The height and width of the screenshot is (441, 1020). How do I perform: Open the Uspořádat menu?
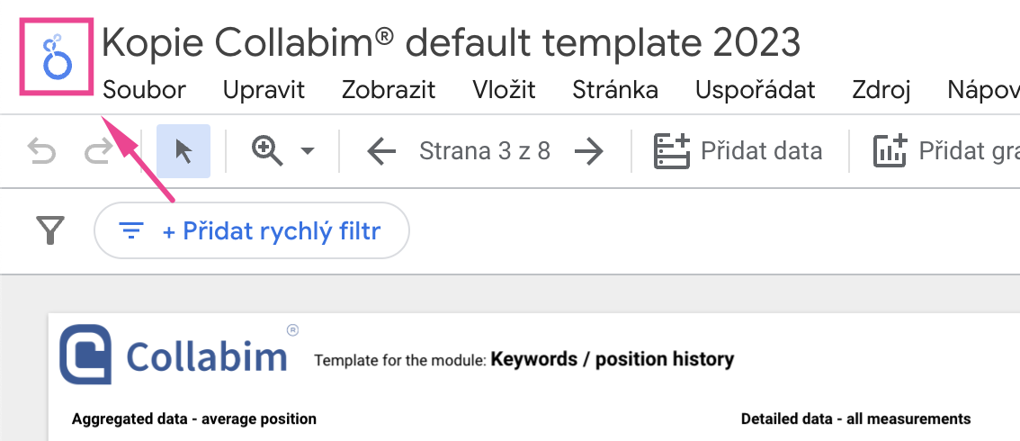(756, 90)
